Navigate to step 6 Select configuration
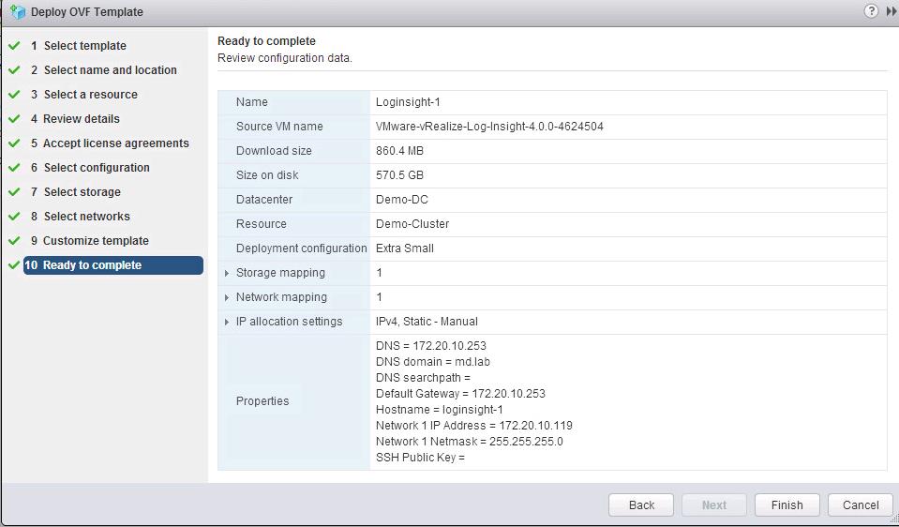Viewport: 899px width, 527px height. pos(96,168)
